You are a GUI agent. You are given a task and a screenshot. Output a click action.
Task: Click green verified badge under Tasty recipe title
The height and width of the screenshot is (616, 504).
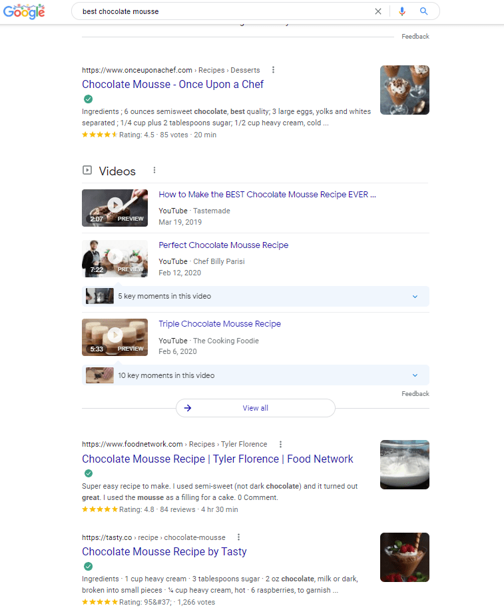(89, 567)
